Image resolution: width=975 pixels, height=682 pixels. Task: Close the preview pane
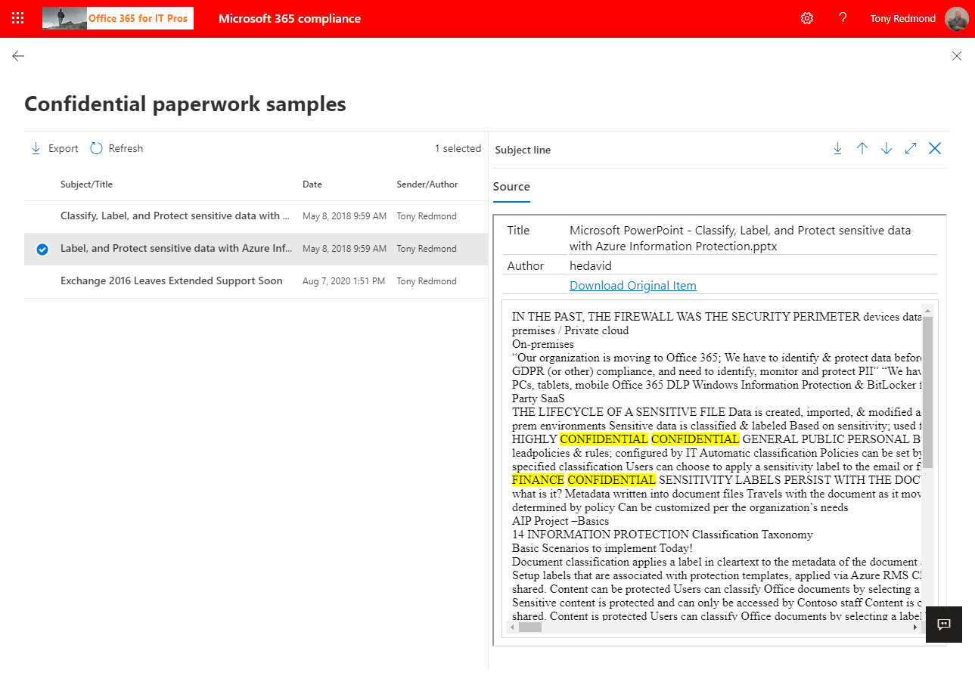935,149
